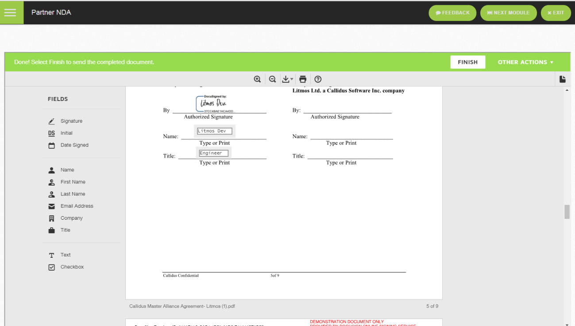575x326 pixels.
Task: Open the document pages panel icon
Action: pyautogui.click(x=563, y=79)
